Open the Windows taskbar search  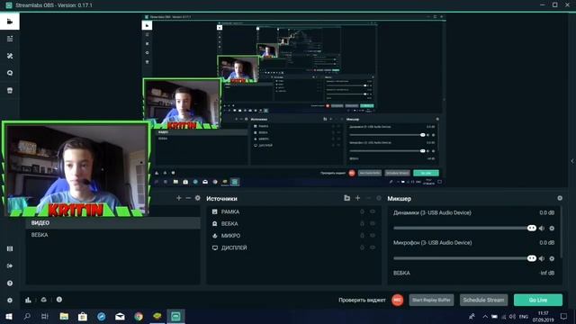pyautogui.click(x=27, y=316)
